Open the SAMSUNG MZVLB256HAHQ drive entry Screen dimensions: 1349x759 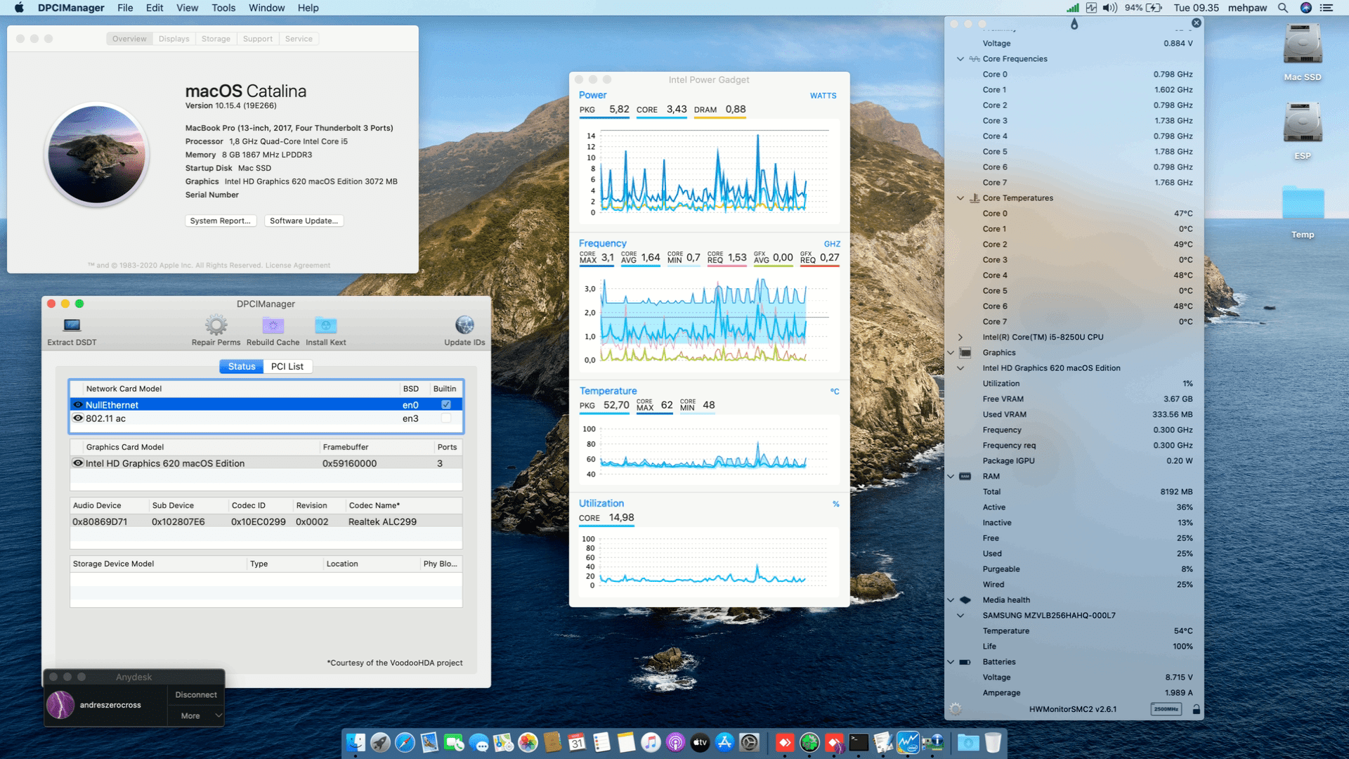pyautogui.click(x=960, y=615)
